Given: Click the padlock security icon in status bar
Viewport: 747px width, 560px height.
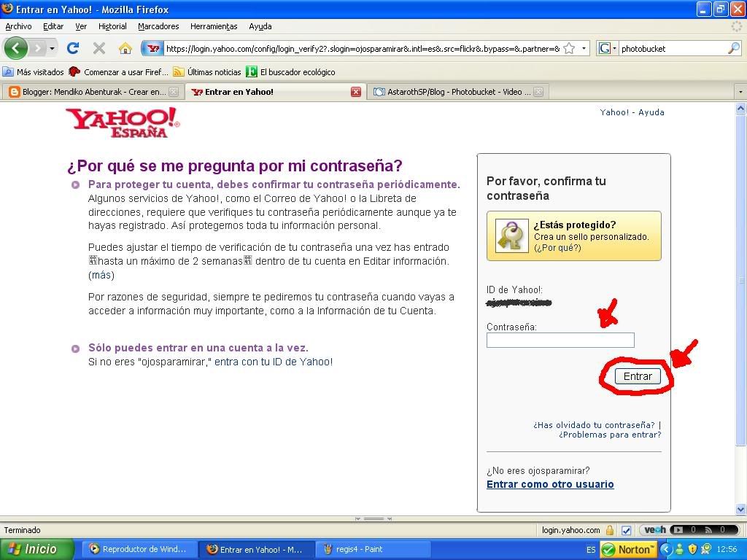Looking at the screenshot, I should point(608,530).
